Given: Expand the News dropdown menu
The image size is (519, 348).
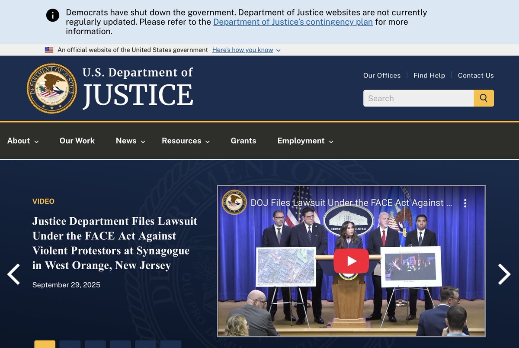Looking at the screenshot, I should click(131, 141).
